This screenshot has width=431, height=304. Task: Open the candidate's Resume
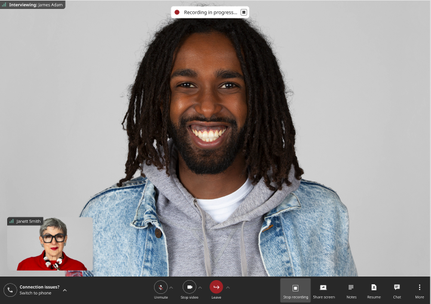click(x=374, y=290)
